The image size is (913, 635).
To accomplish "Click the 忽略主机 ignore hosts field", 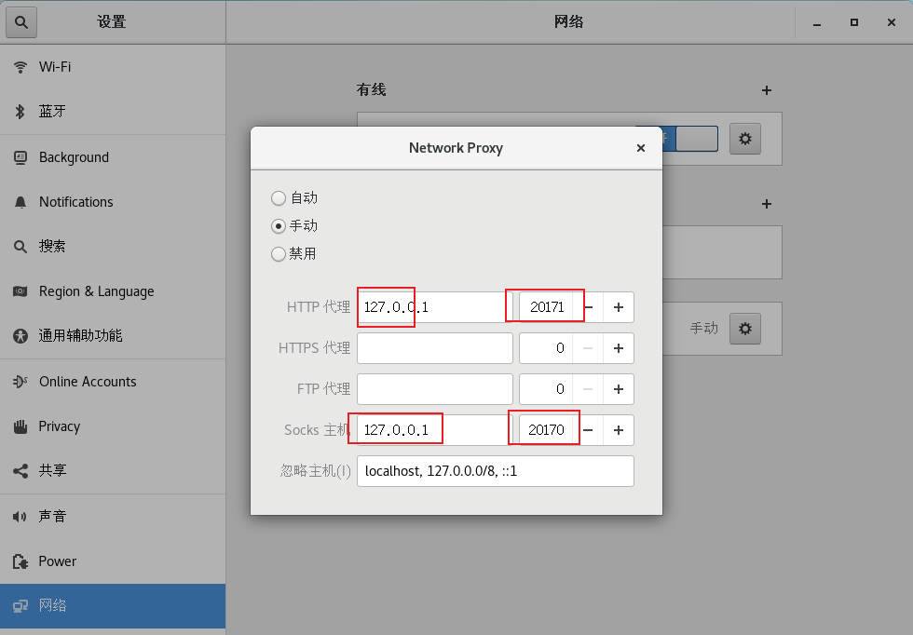I will coord(496,471).
